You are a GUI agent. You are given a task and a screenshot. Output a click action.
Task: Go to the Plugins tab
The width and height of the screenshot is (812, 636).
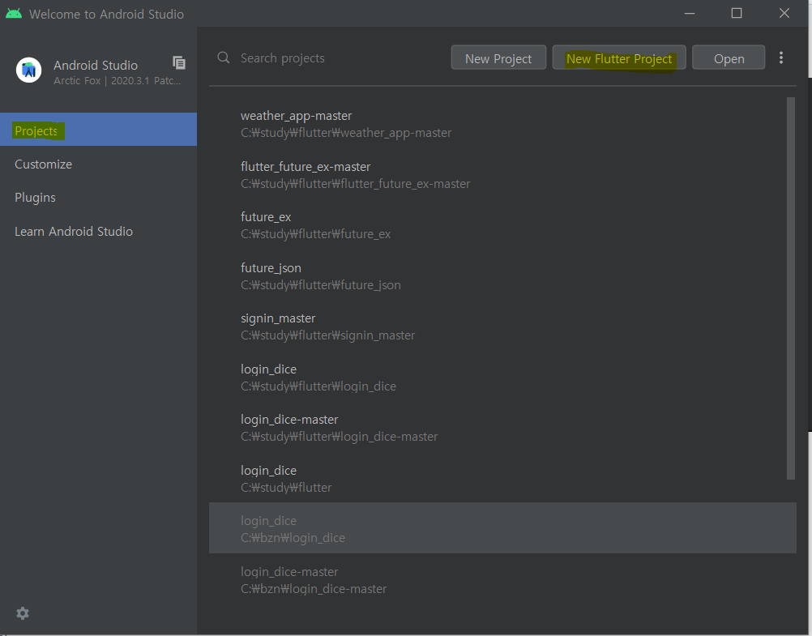(x=98, y=198)
